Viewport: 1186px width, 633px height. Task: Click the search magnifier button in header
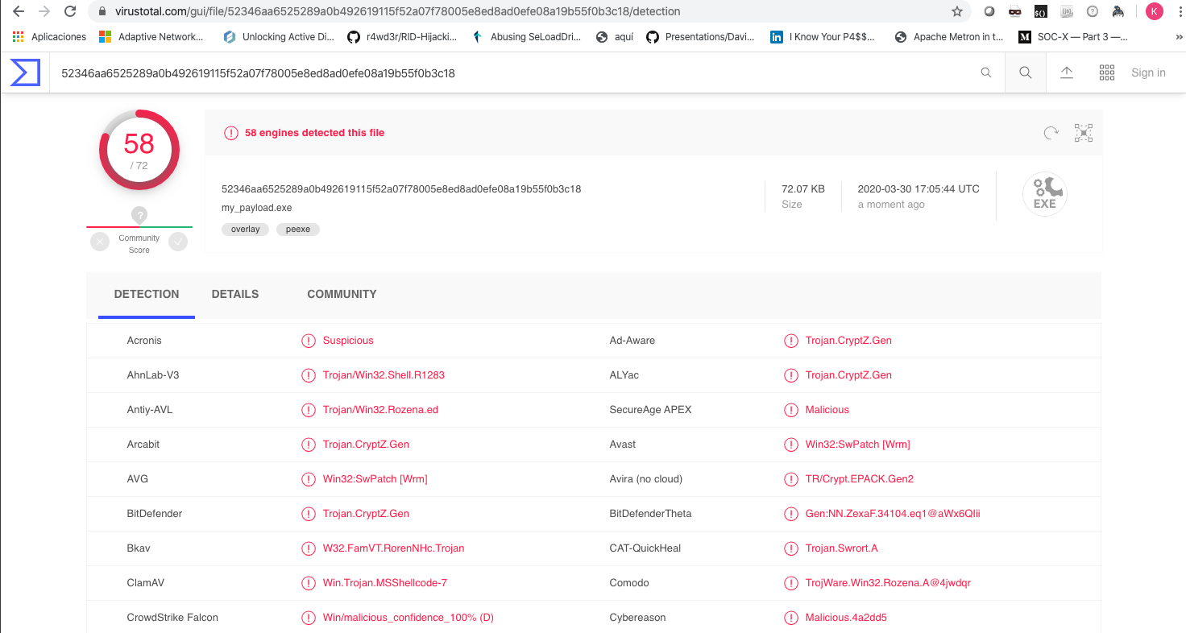1025,72
